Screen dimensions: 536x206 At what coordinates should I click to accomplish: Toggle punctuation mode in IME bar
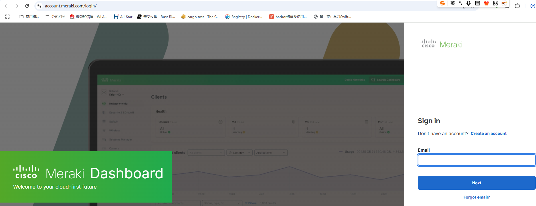coord(460,3)
